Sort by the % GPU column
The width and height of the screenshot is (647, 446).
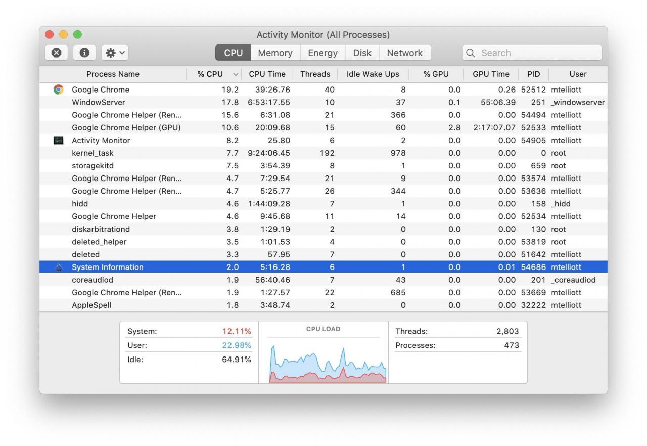click(x=436, y=74)
